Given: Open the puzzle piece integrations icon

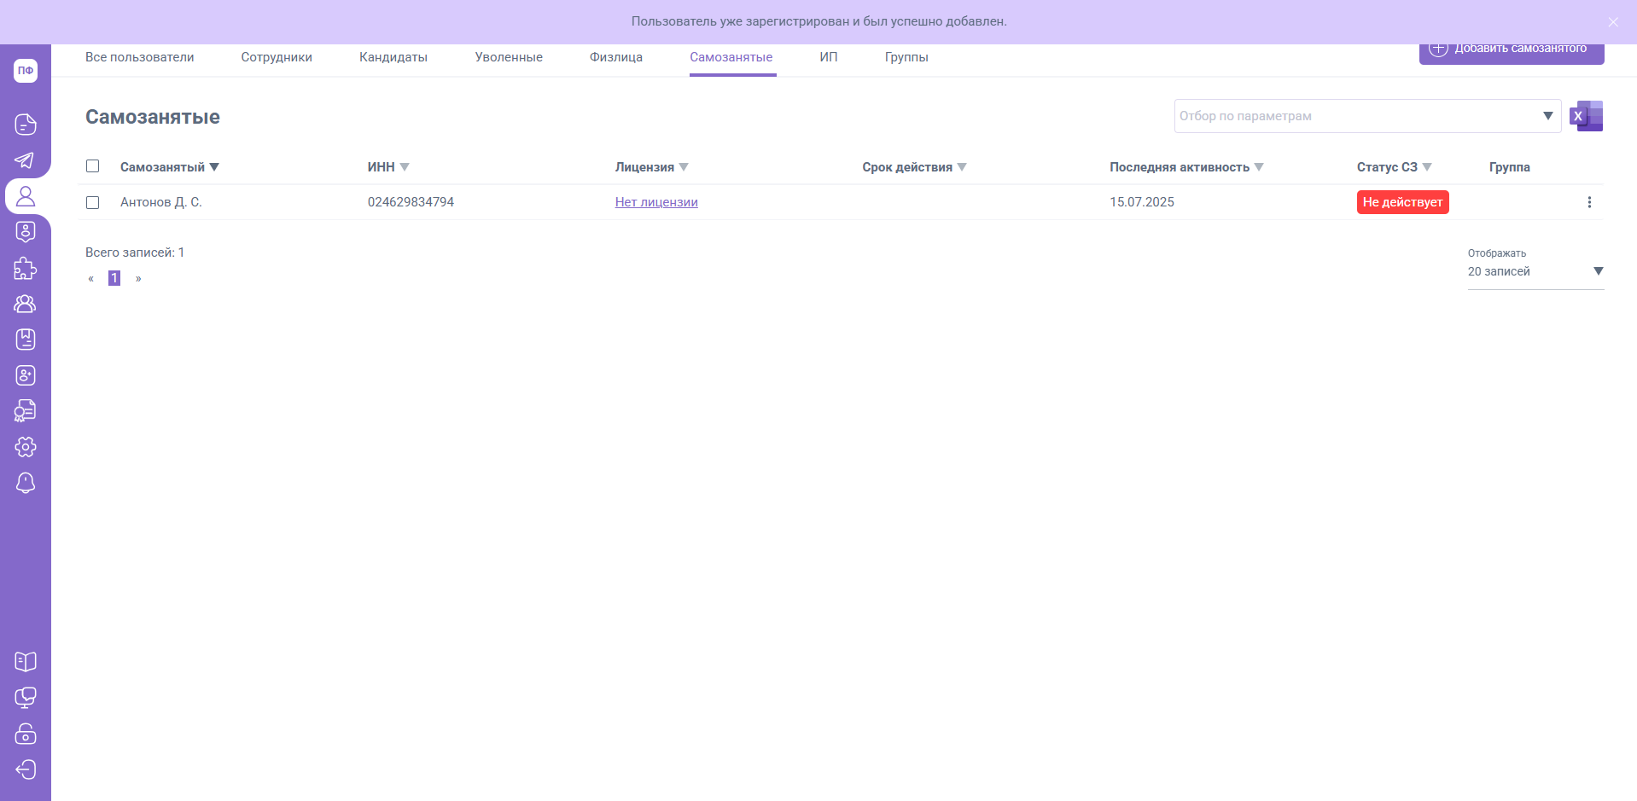Looking at the screenshot, I should tap(25, 269).
